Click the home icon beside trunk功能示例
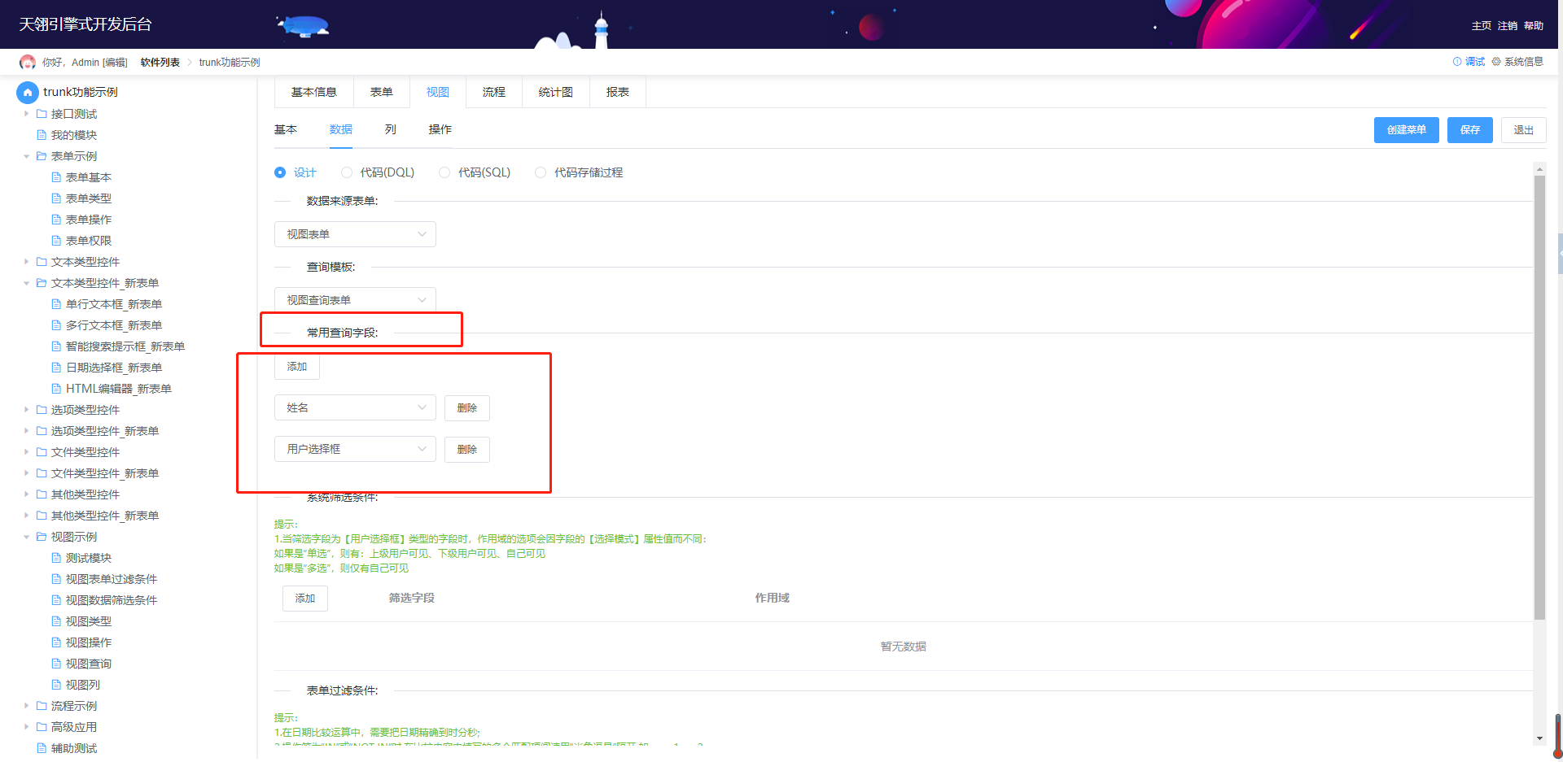Image resolution: width=1563 pixels, height=762 pixels. click(28, 92)
